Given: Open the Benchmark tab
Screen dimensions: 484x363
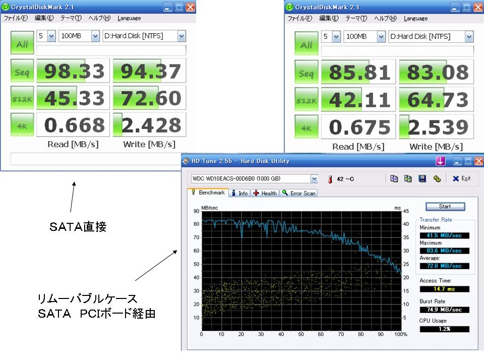Looking at the screenshot, I should pos(208,193).
